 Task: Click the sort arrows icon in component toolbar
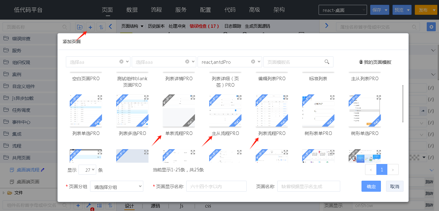coord(110,206)
